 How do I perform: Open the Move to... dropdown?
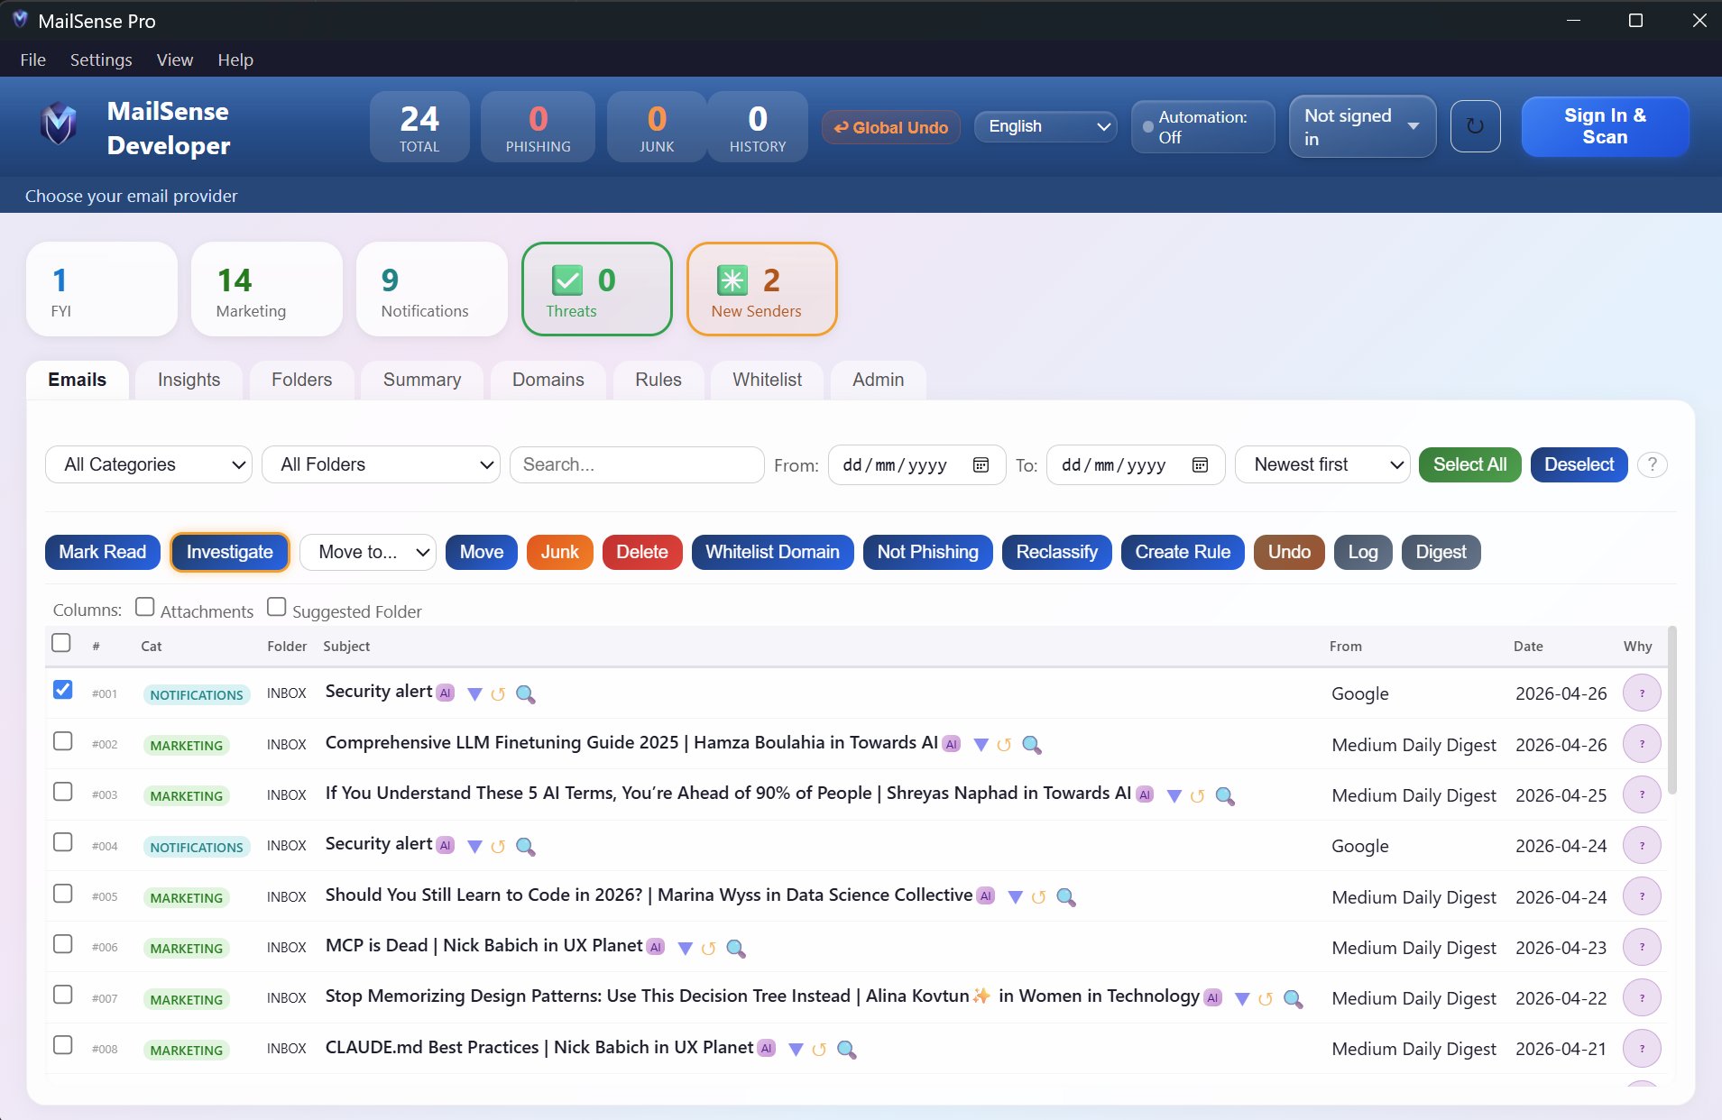pyautogui.click(x=368, y=552)
